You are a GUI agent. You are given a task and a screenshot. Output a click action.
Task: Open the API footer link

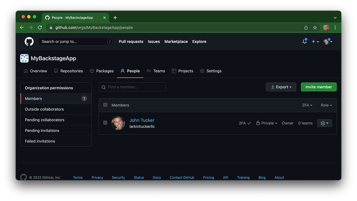[x=226, y=178]
